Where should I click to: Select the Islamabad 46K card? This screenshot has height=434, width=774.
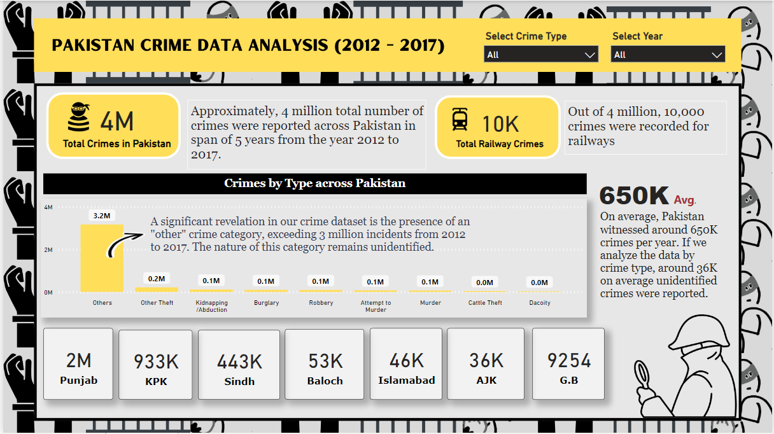pos(406,364)
